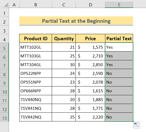This screenshot has width=146, height=132.
Task: Click cell containing 71VX42NQ
Action: click(x=36, y=117)
